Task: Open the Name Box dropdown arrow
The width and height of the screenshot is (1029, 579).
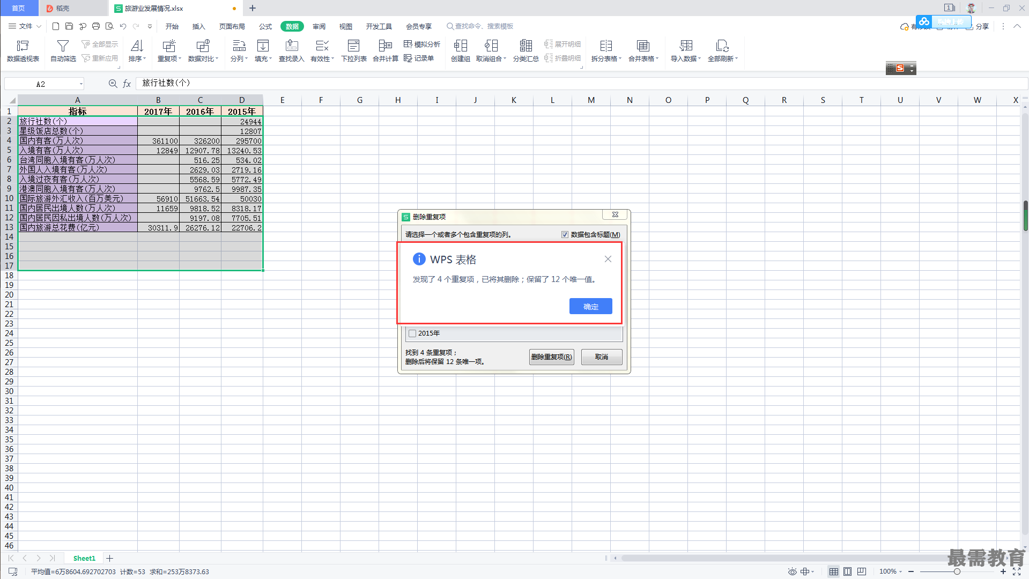Action: (81, 84)
